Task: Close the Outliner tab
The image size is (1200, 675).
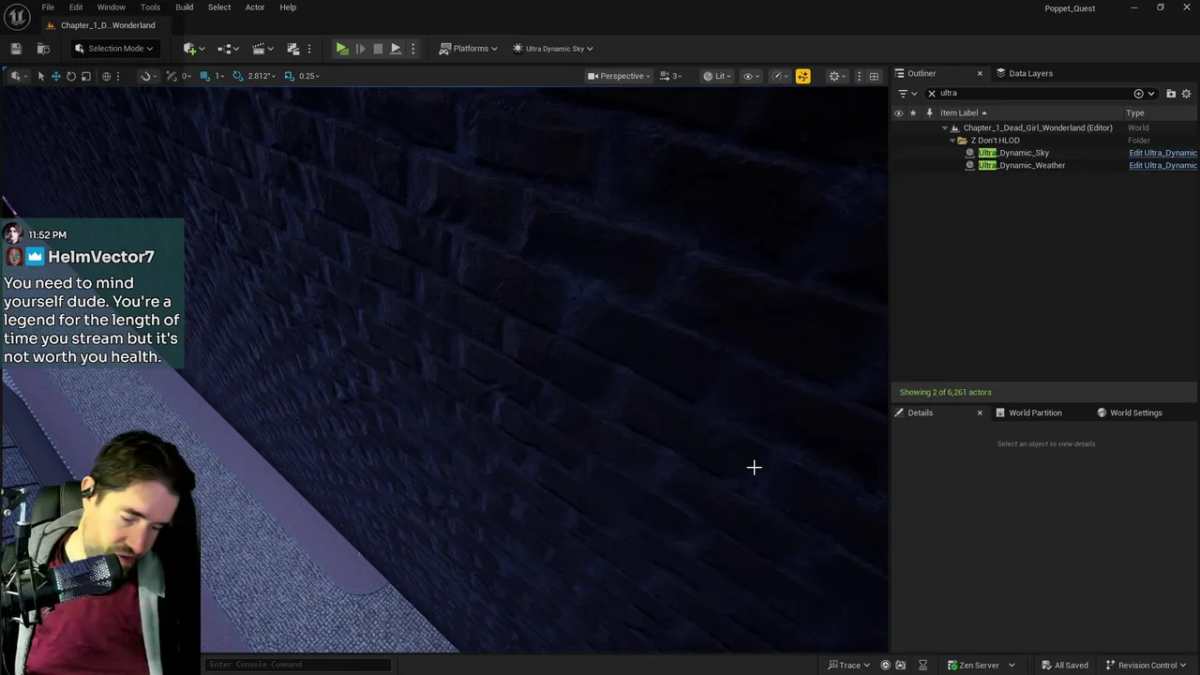Action: (x=980, y=73)
